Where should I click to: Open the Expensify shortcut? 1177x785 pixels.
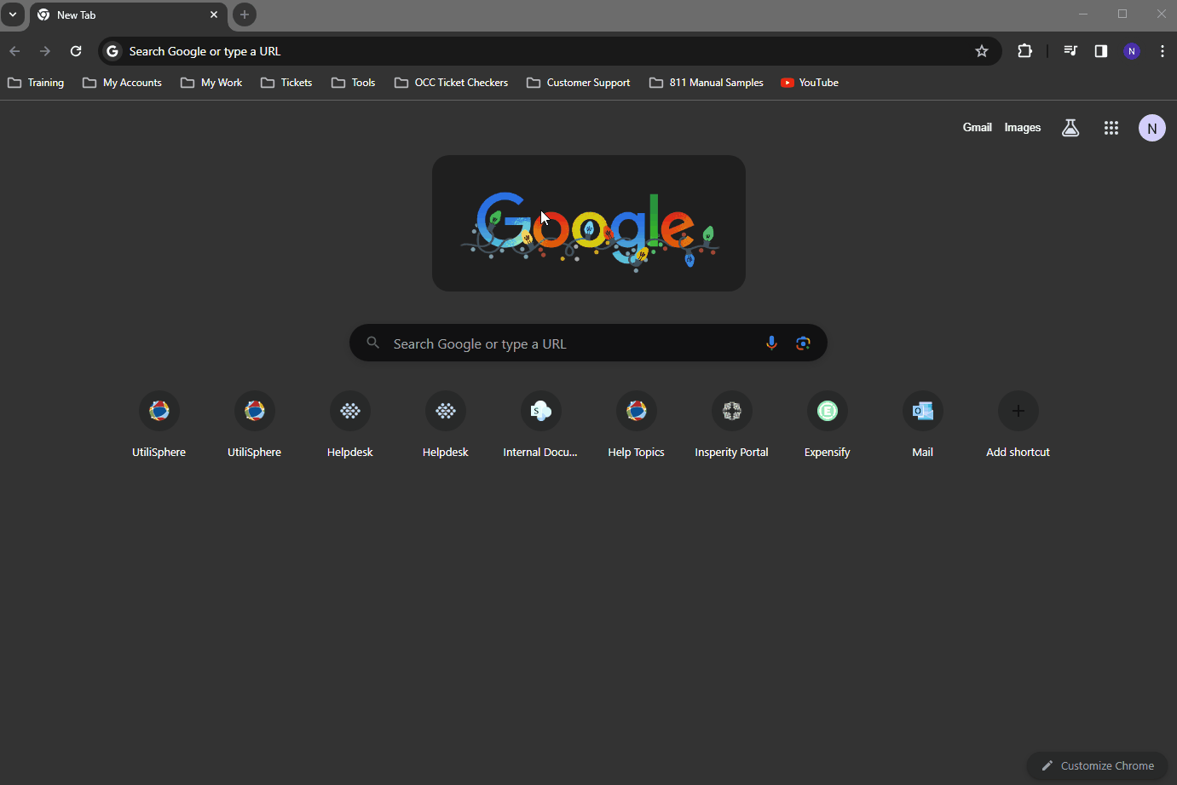[827, 425]
